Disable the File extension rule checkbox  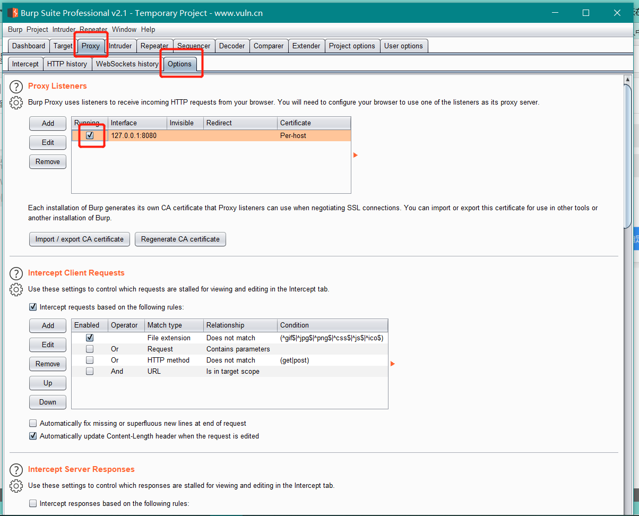point(90,338)
